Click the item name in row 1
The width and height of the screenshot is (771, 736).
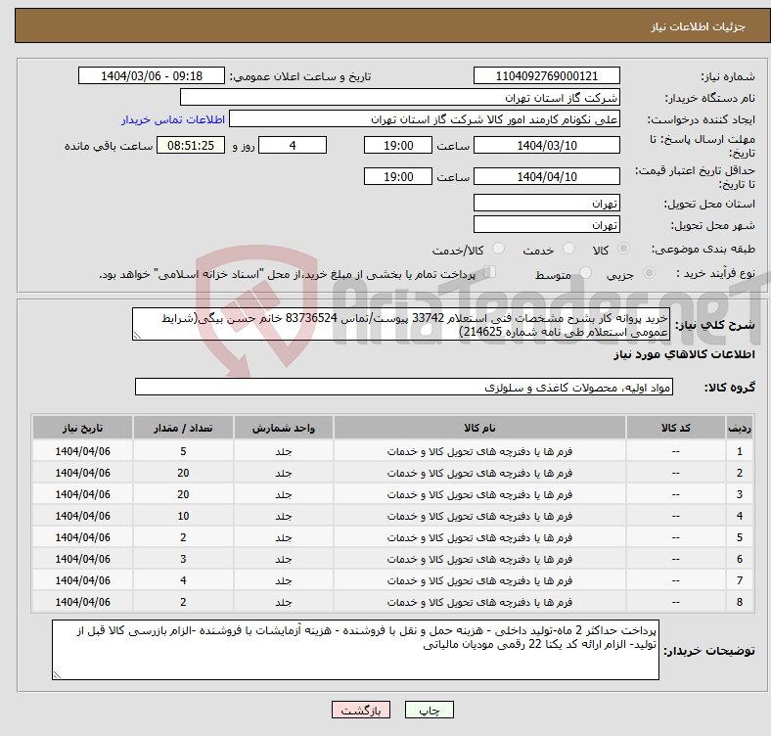(x=479, y=451)
